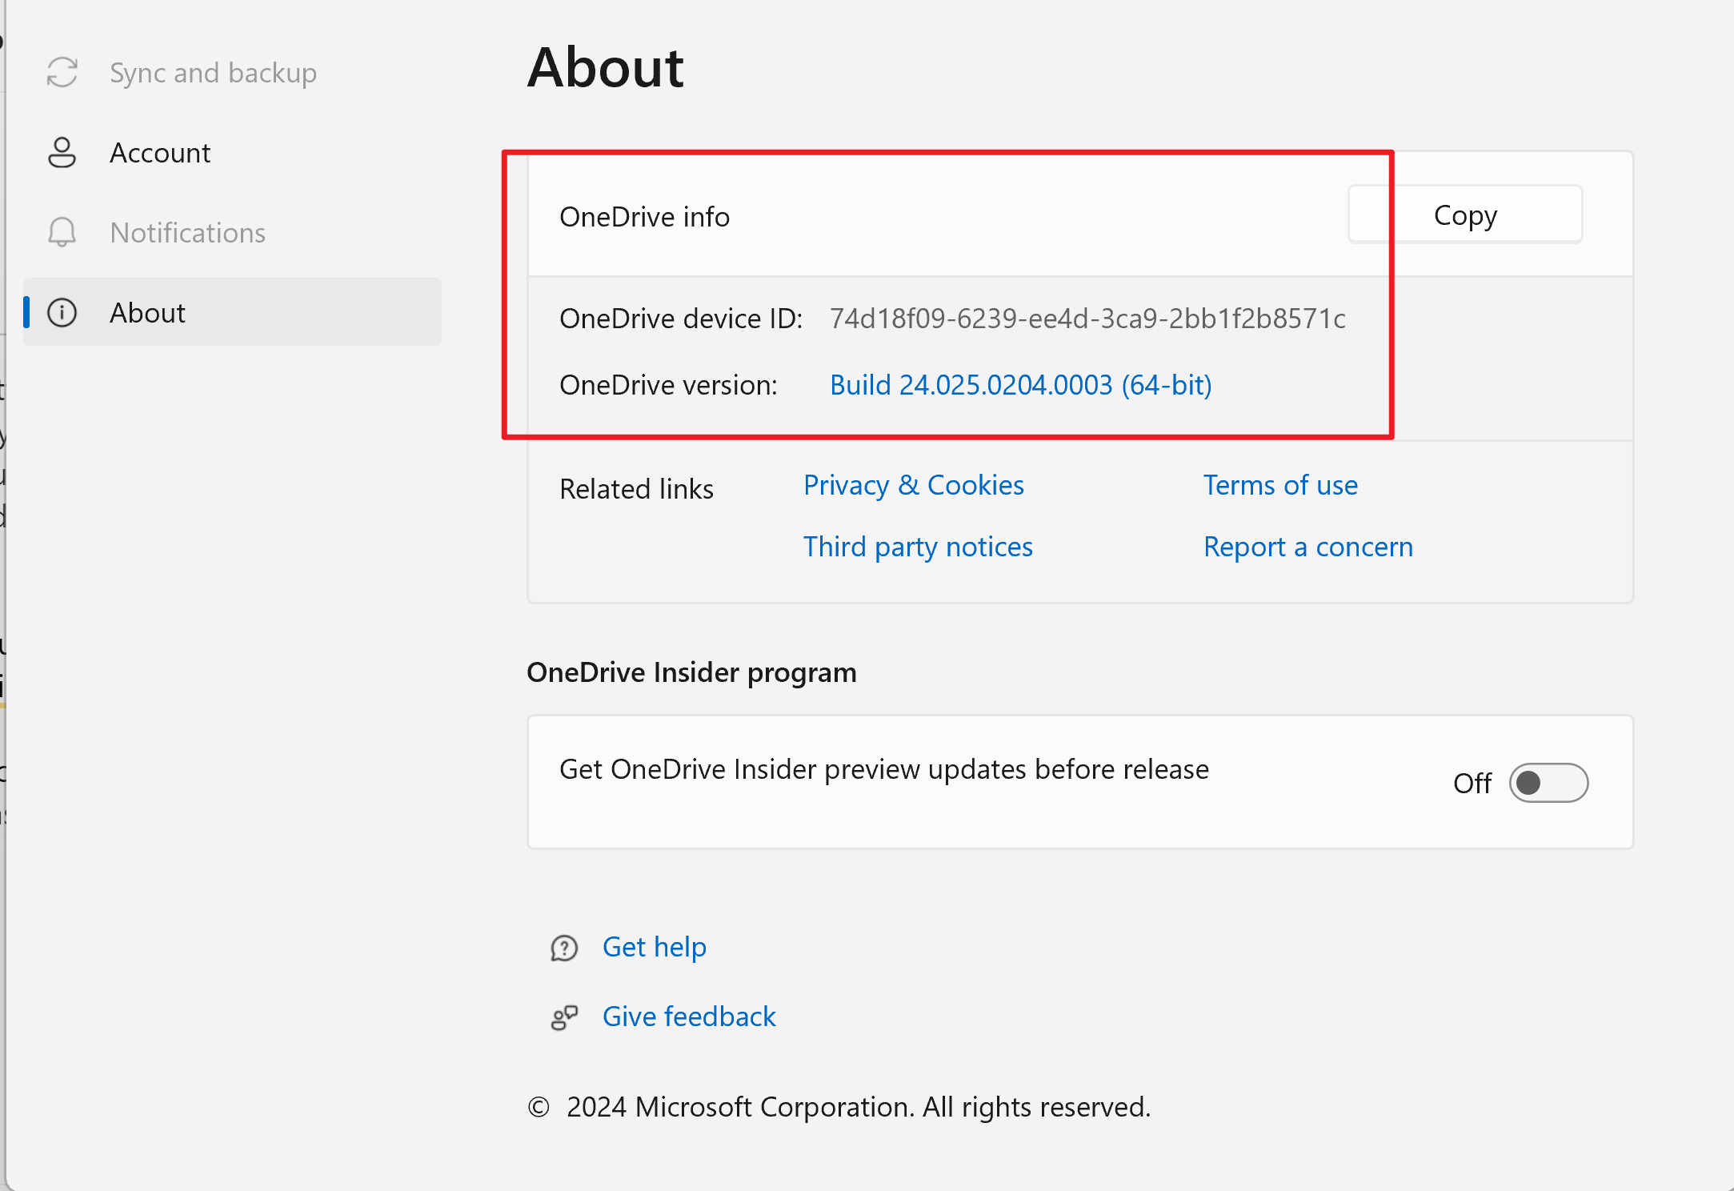Image resolution: width=1734 pixels, height=1191 pixels.
Task: Click the 'OneDrive Insider program' heading
Action: click(691, 672)
